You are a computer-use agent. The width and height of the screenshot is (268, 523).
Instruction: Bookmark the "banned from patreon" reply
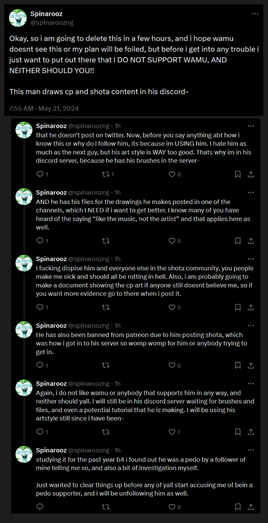click(238, 365)
